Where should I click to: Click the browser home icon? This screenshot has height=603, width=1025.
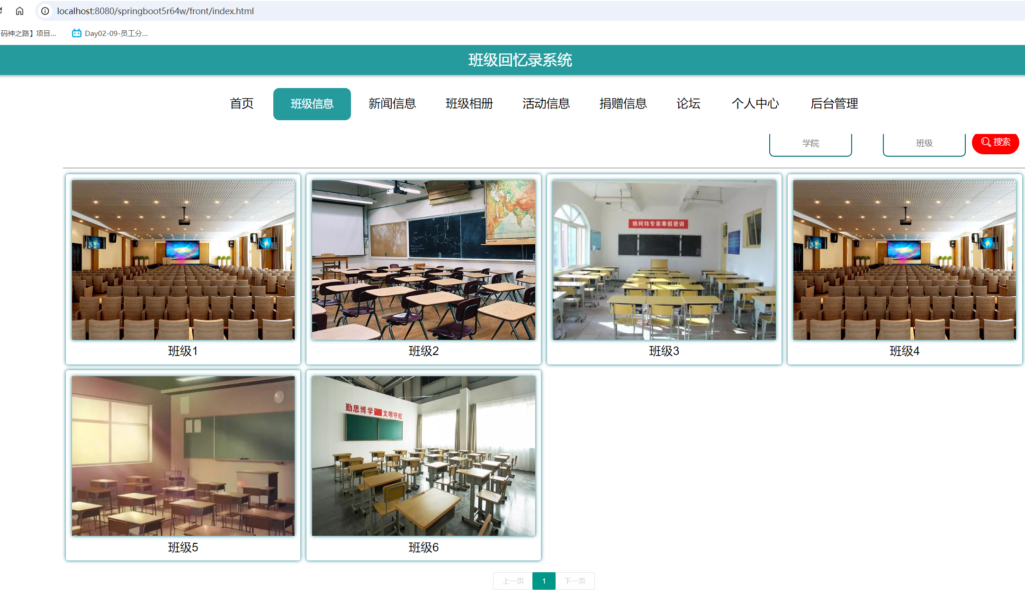click(x=19, y=11)
